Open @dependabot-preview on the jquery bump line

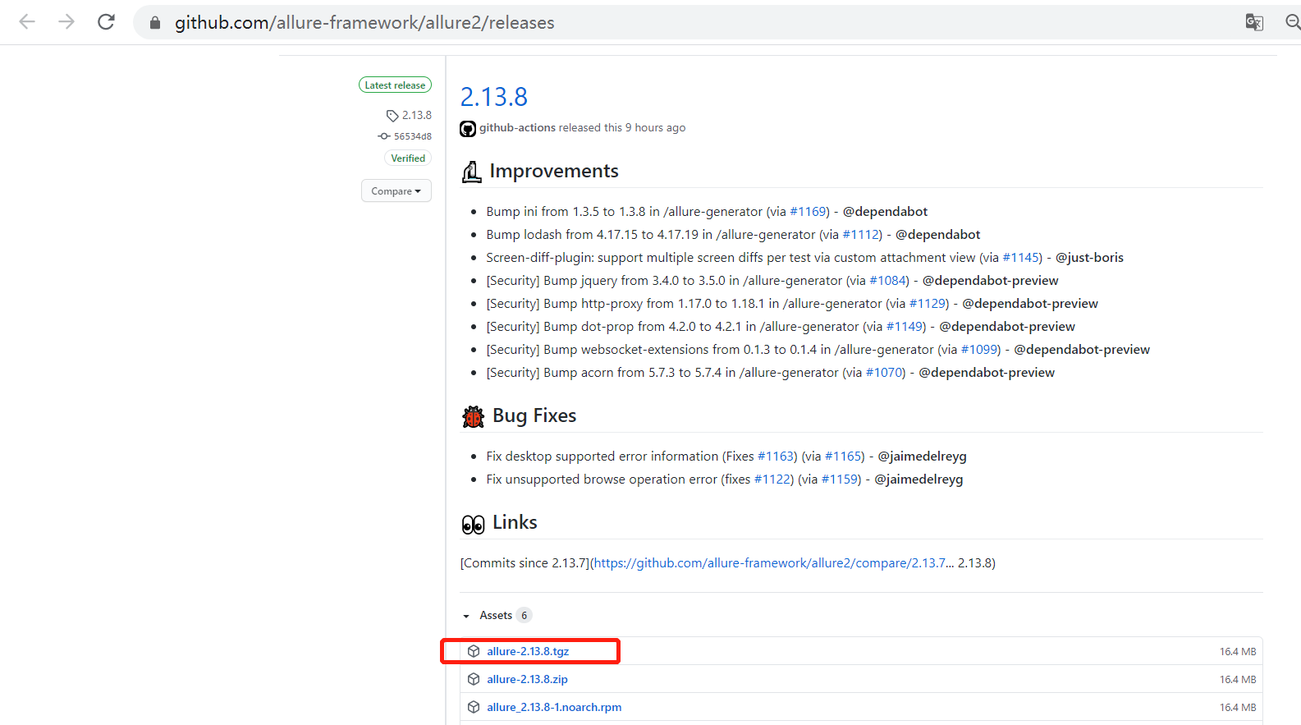(990, 281)
